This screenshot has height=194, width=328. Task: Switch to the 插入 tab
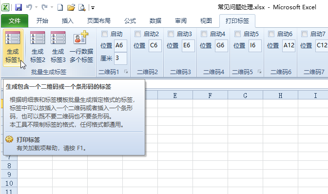click(67, 21)
